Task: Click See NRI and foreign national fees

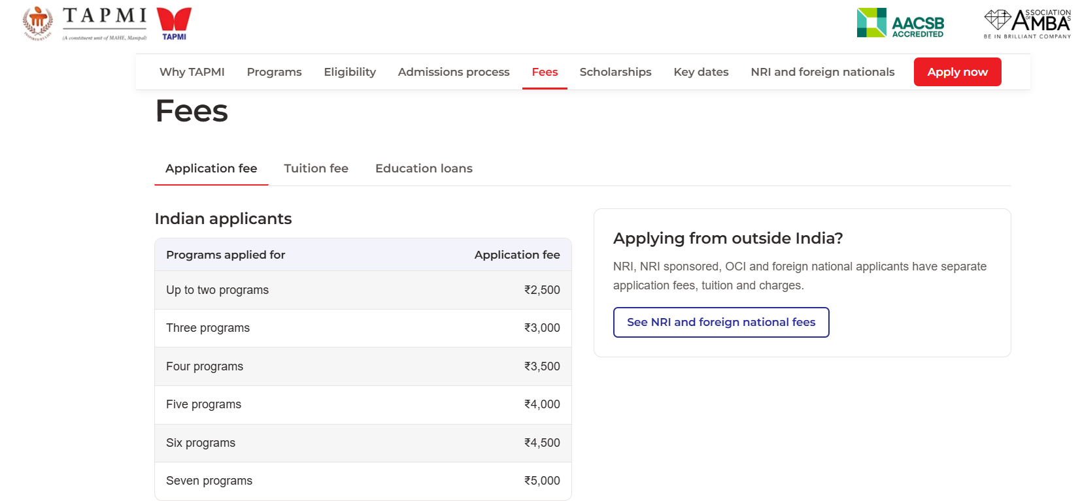Action: [x=721, y=322]
